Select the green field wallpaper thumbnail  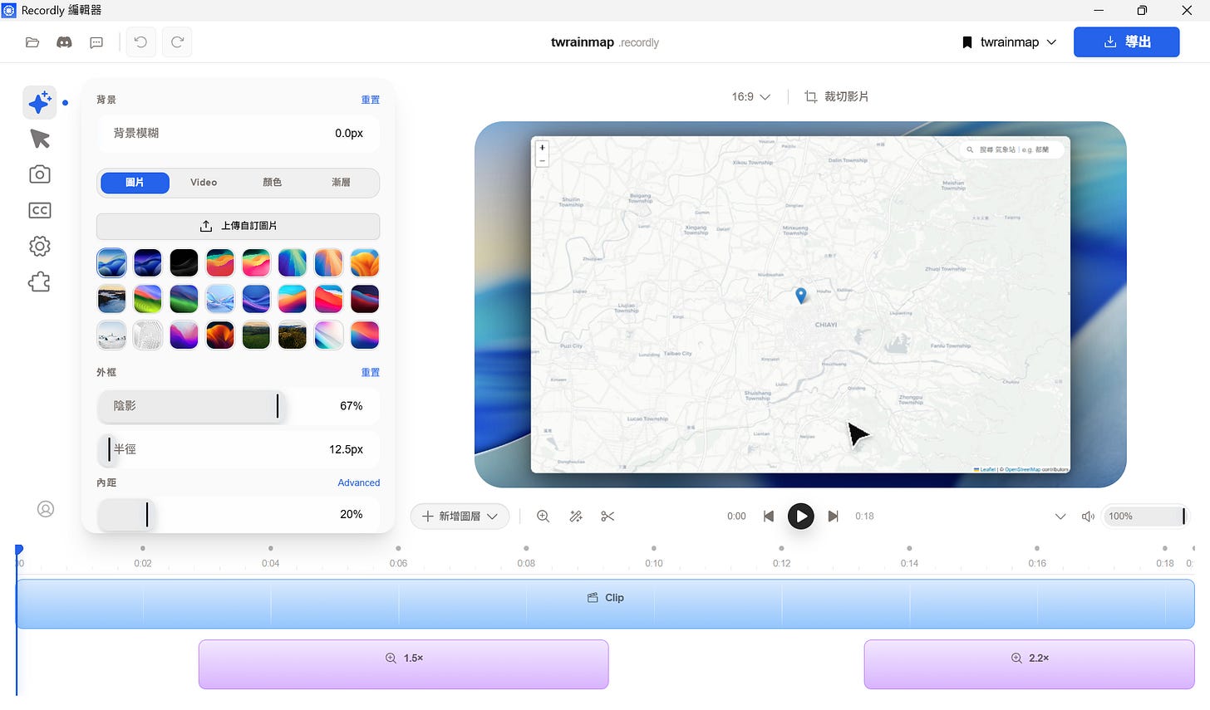click(256, 335)
